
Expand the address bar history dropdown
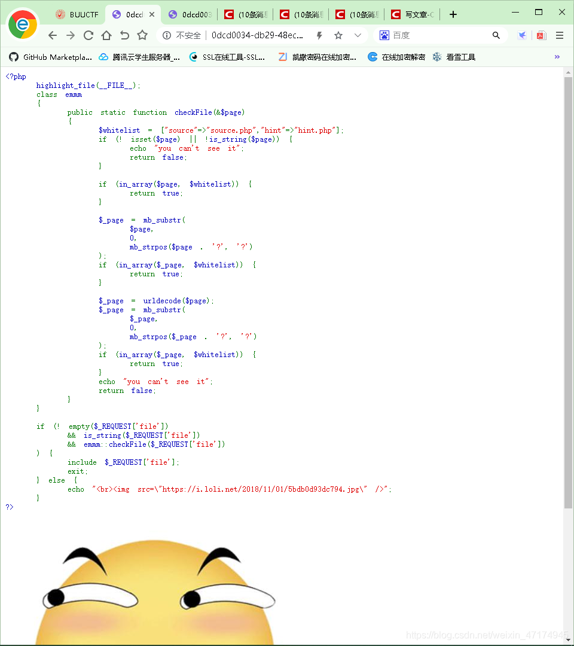pos(358,35)
